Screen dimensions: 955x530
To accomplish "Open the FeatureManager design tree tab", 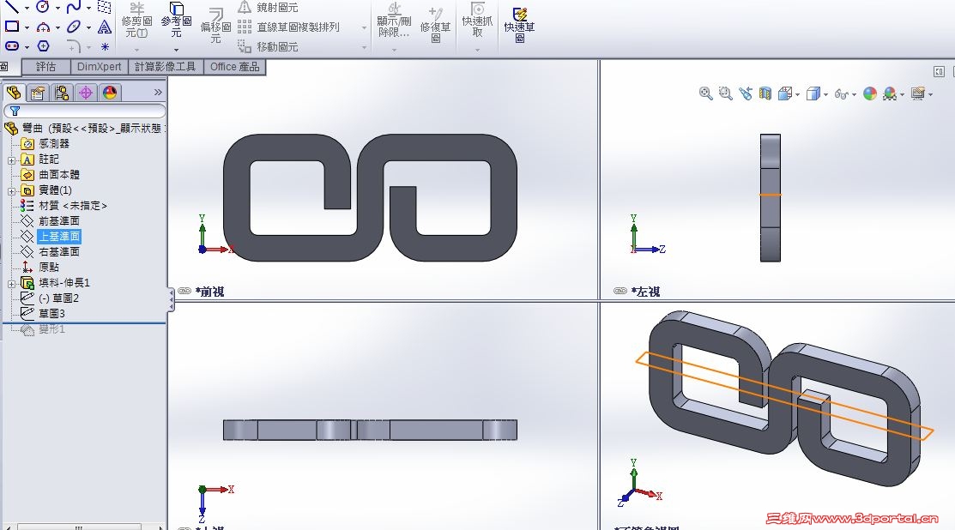I will (x=14, y=93).
